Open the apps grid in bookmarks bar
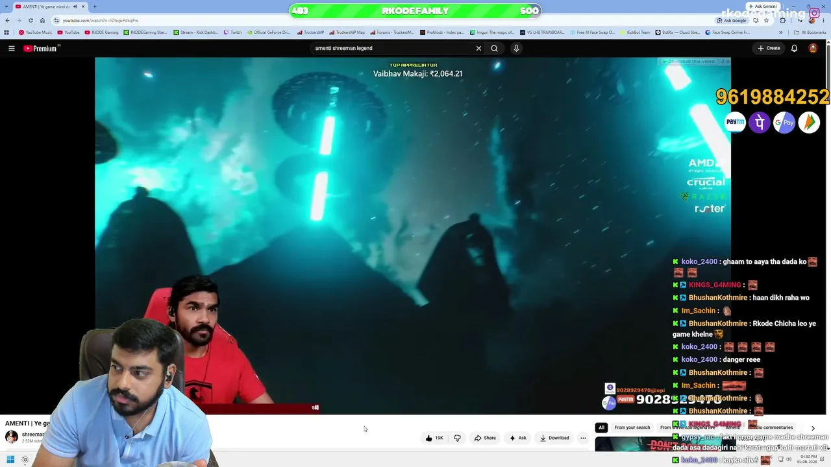The height and width of the screenshot is (467, 831). (6, 32)
